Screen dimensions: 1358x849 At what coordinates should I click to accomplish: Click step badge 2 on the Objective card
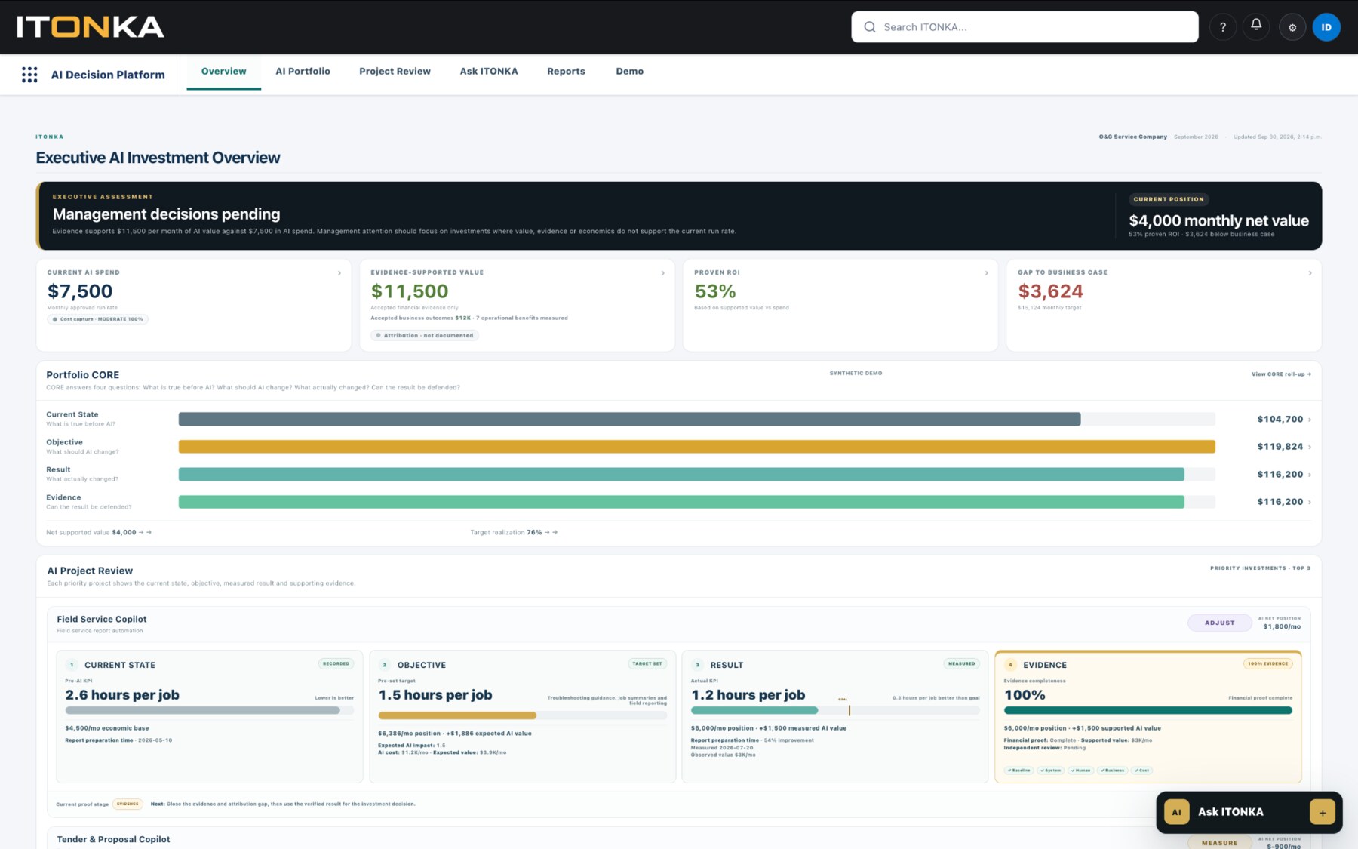point(385,665)
